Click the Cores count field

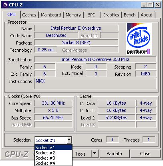pyautogui.click(x=112, y=140)
